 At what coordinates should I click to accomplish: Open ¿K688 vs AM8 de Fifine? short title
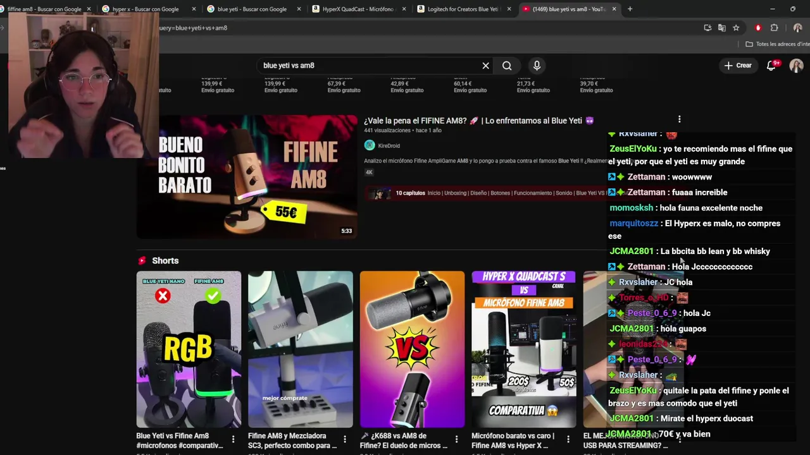click(x=404, y=440)
